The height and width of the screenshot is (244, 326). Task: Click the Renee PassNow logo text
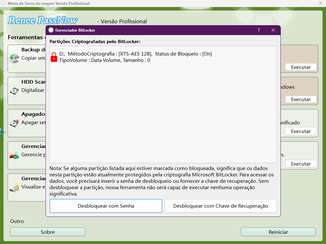42,20
